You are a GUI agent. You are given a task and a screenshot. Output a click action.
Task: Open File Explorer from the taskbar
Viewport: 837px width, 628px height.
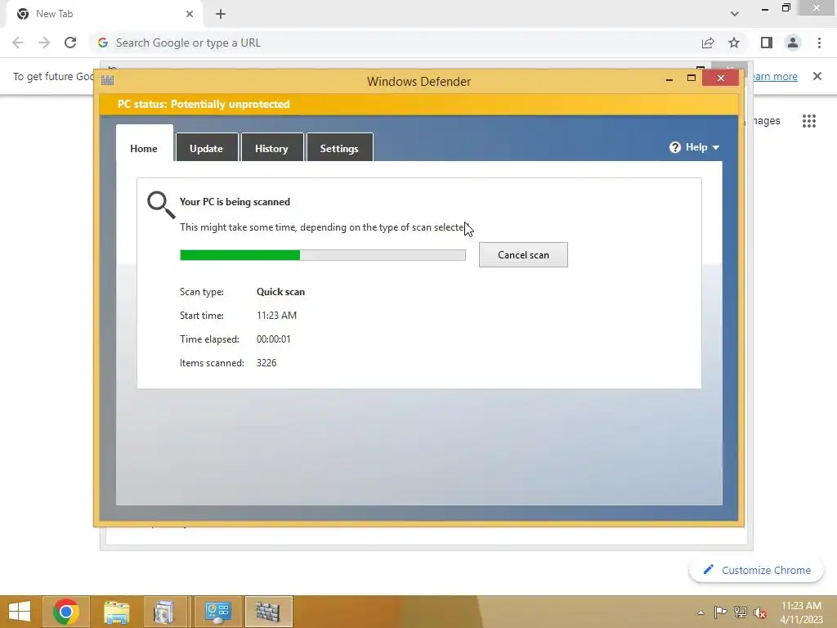click(x=116, y=612)
